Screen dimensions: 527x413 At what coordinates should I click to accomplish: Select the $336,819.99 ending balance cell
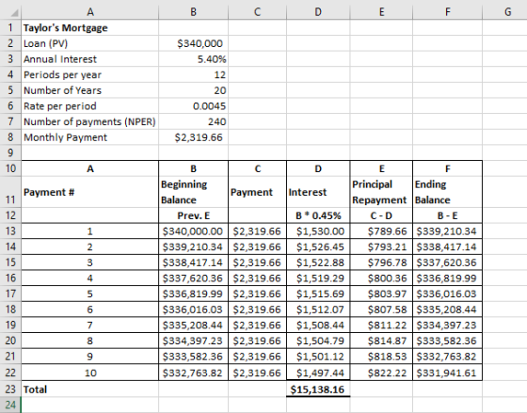[447, 278]
